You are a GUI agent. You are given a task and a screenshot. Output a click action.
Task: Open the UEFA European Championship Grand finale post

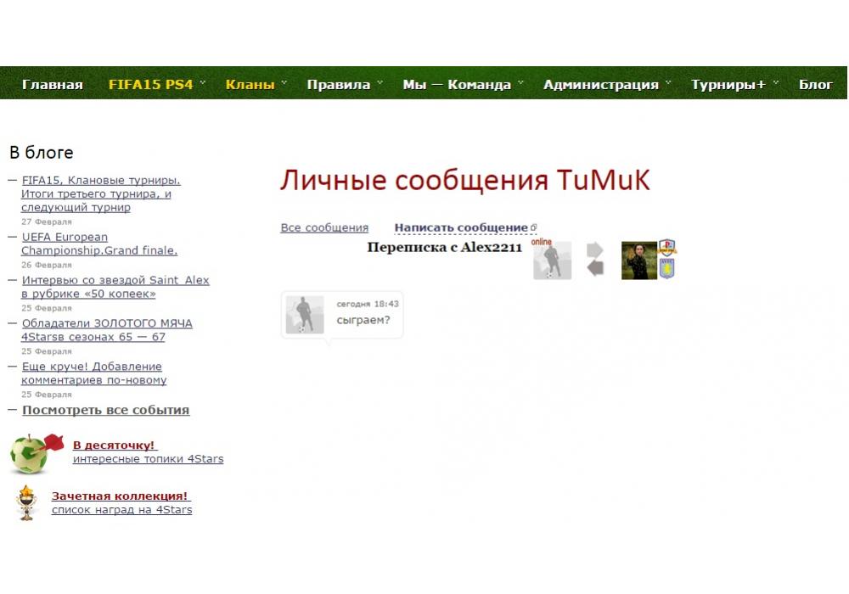pos(99,244)
